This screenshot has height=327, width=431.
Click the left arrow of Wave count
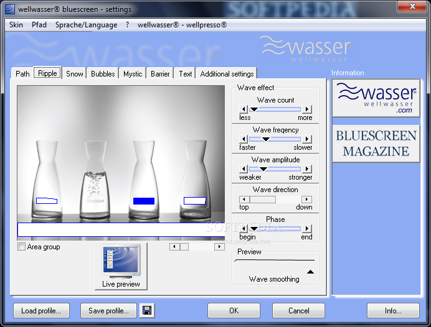coord(244,109)
